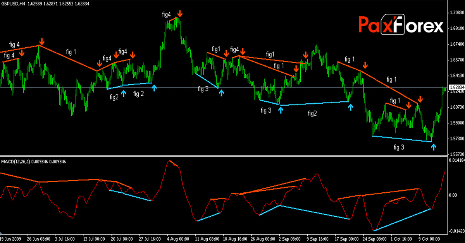Image resolution: width=465 pixels, height=243 pixels.
Task: Click the 4 Aug 00:00 axis label
Action: tap(177, 239)
